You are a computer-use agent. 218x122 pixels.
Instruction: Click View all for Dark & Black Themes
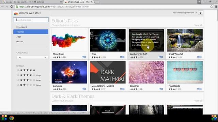coord(198,101)
